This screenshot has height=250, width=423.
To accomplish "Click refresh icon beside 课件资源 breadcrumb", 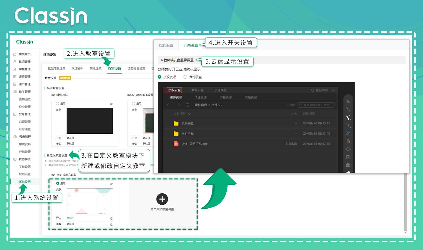I will tap(187, 105).
